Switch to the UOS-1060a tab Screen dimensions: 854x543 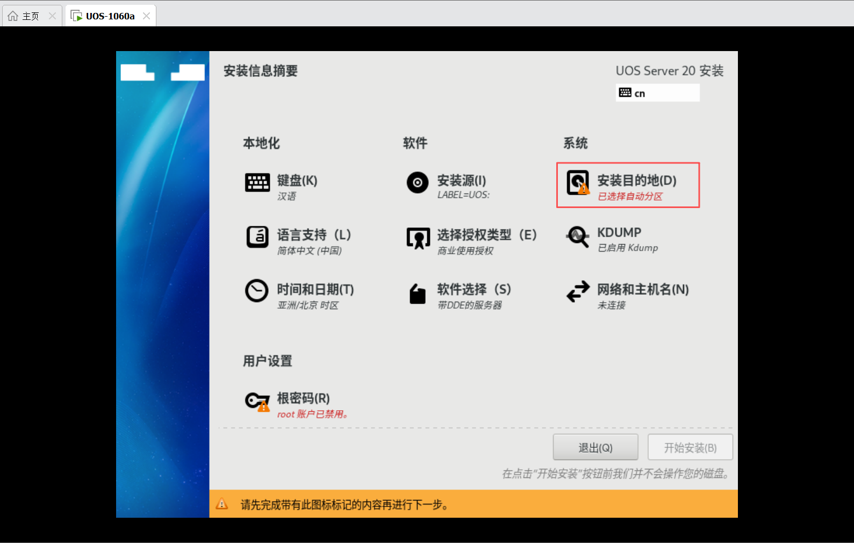click(111, 16)
